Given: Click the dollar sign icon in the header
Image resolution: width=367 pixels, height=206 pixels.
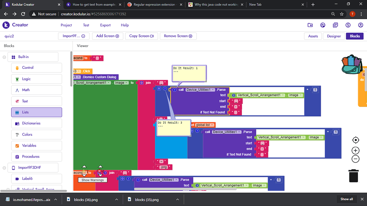Looking at the screenshot, I should (x=348, y=25).
